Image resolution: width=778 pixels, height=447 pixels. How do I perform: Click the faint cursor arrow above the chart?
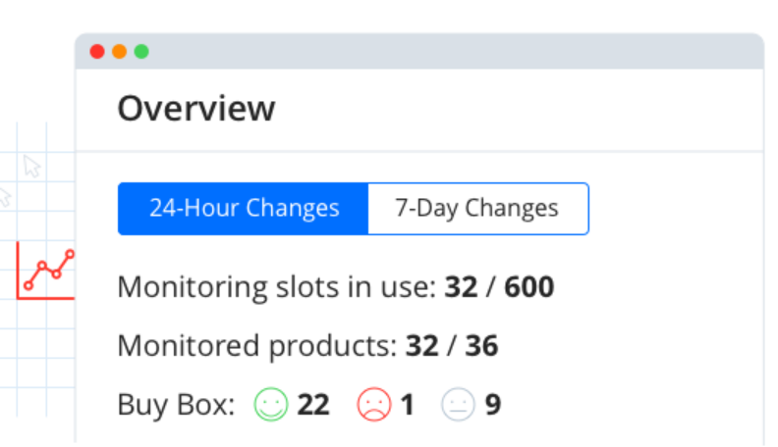coord(31,166)
